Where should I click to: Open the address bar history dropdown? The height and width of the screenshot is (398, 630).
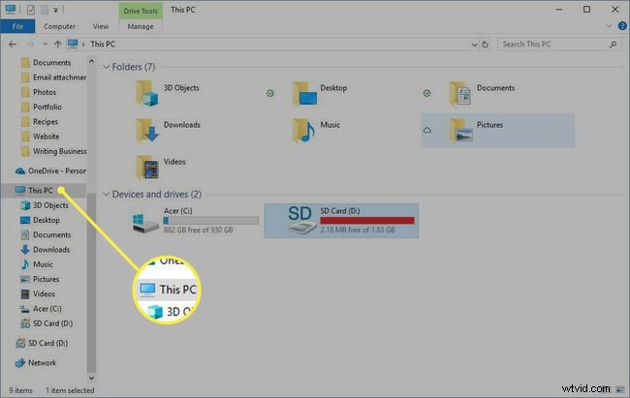tap(474, 45)
